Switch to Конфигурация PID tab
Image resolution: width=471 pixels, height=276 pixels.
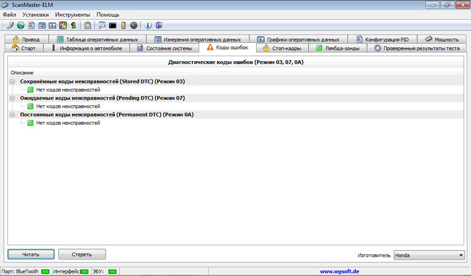(382, 39)
